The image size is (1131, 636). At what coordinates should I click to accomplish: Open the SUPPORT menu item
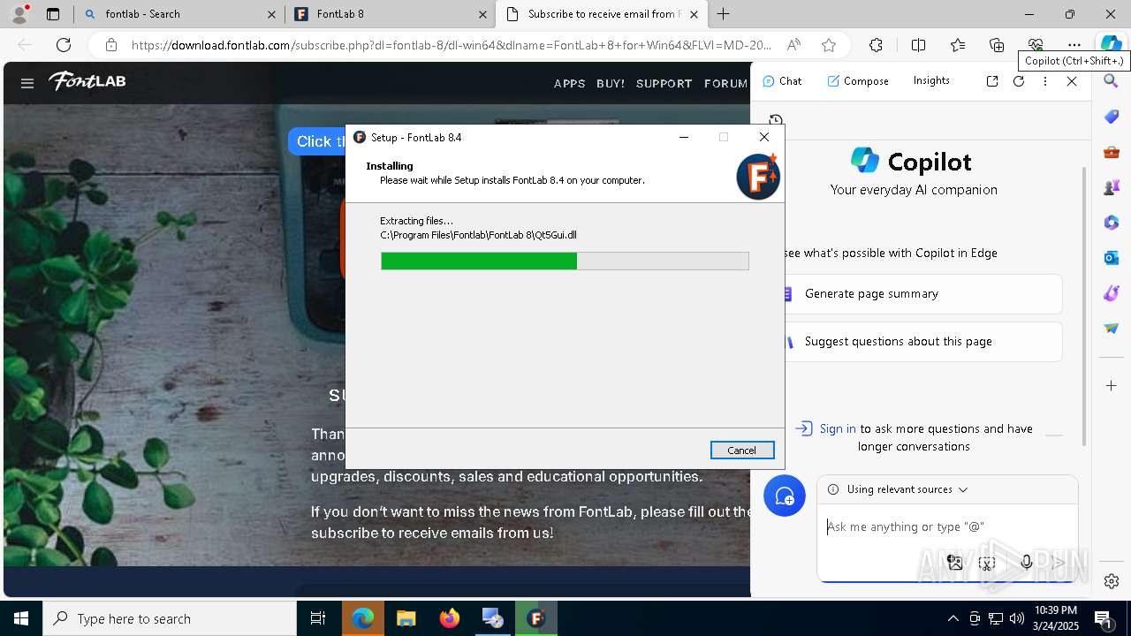click(x=664, y=83)
